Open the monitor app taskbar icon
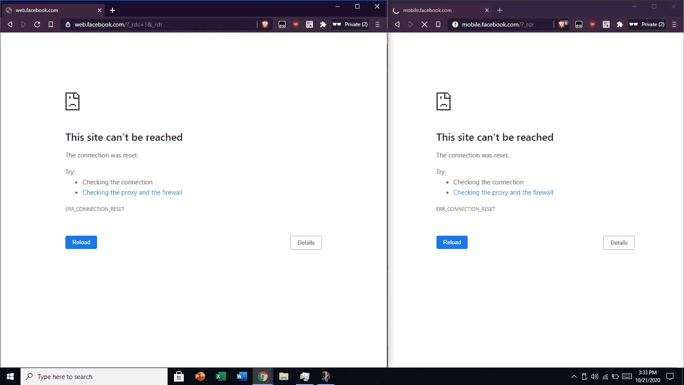This screenshot has height=385, width=684. (305, 376)
